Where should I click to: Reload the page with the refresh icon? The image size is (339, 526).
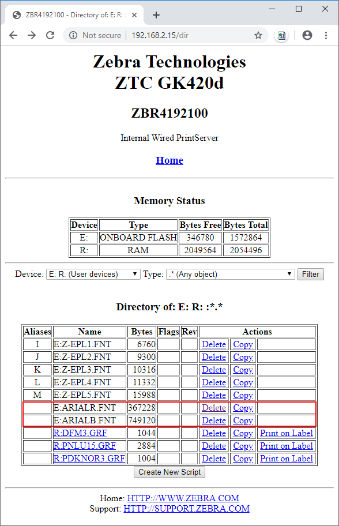pos(50,35)
